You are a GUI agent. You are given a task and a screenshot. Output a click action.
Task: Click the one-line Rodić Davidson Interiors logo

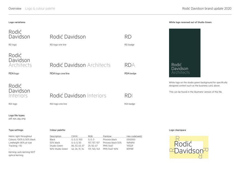coord(78,96)
